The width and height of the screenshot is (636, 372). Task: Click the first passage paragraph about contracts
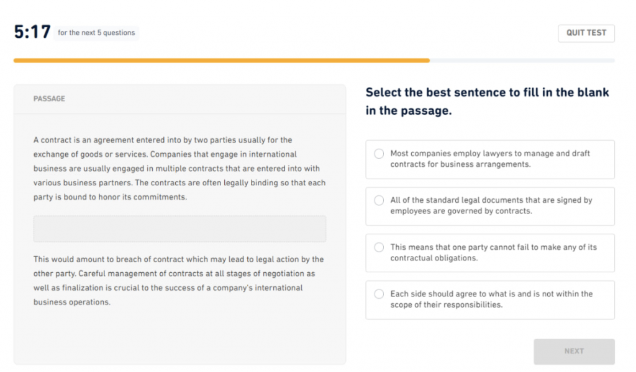pyautogui.click(x=179, y=169)
